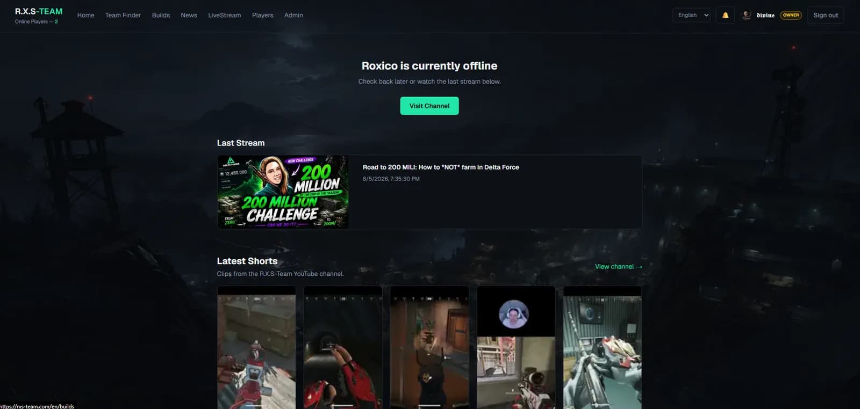860x409 pixels.
Task: Follow the View channel link
Action: (x=618, y=266)
